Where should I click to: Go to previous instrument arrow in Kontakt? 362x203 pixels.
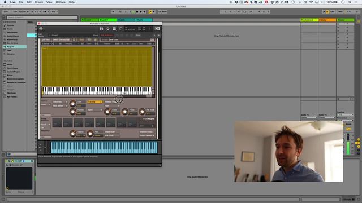tap(154, 35)
